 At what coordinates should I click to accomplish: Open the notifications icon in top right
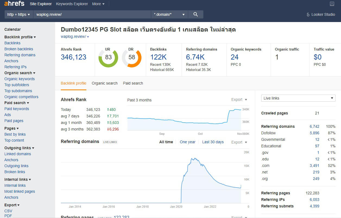pyautogui.click(x=332, y=4)
